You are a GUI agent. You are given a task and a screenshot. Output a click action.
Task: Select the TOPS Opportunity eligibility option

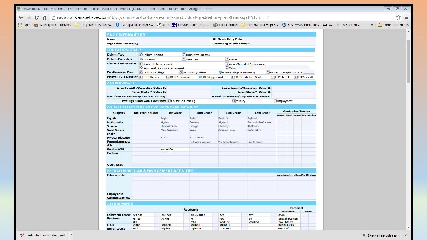click(201, 77)
